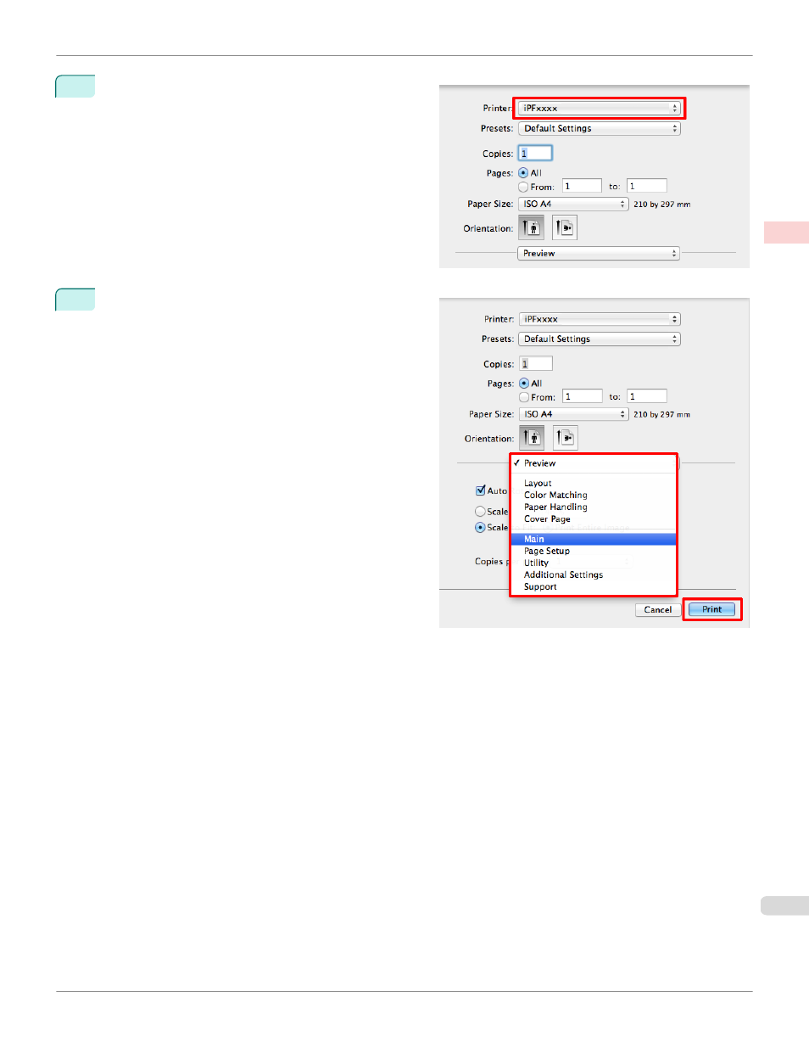The height and width of the screenshot is (1048, 809).
Task: Click the Cancel button
Action: pos(658,609)
